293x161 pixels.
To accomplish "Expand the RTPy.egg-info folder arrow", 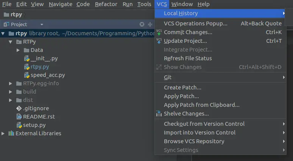I will coord(11,83).
